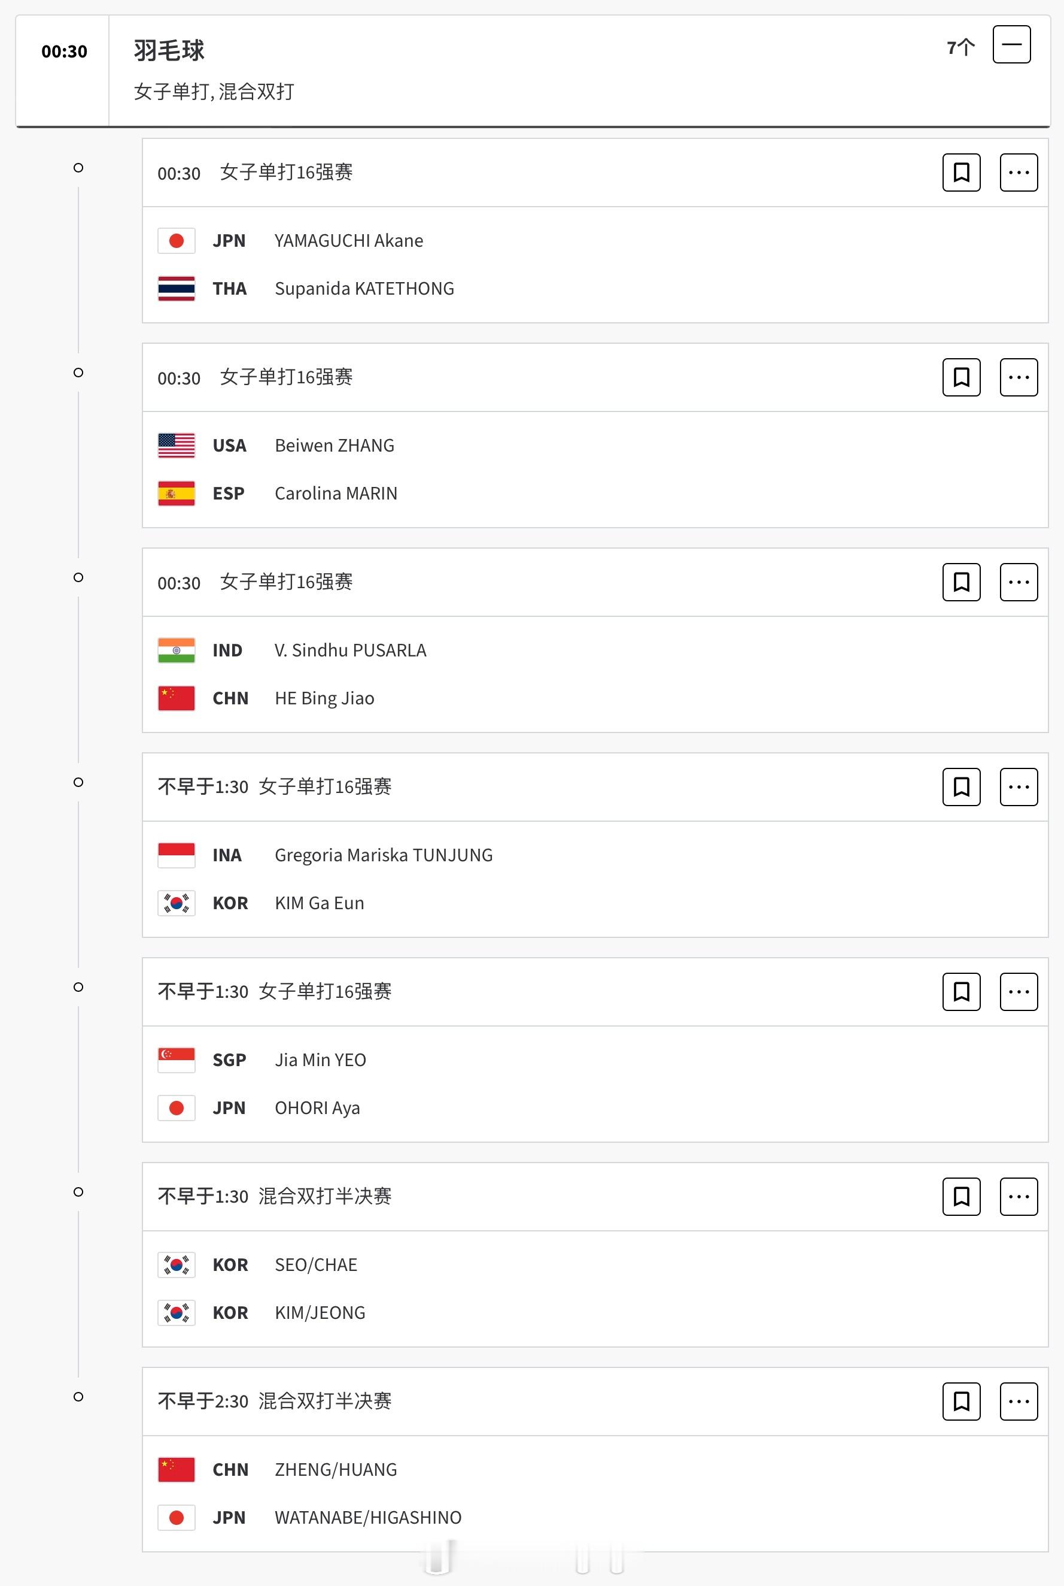This screenshot has height=1586, width=1064.
Task: Open three-dot menu for Jia Min YEO match
Action: click(x=1019, y=992)
